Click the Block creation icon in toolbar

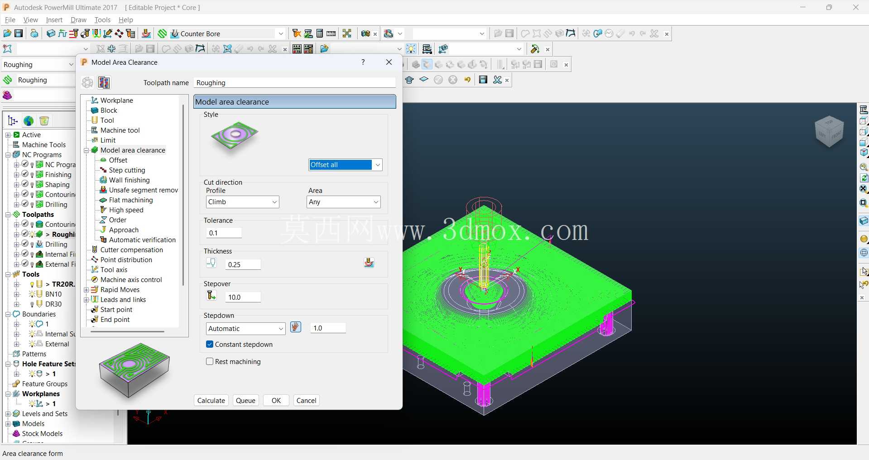51,34
